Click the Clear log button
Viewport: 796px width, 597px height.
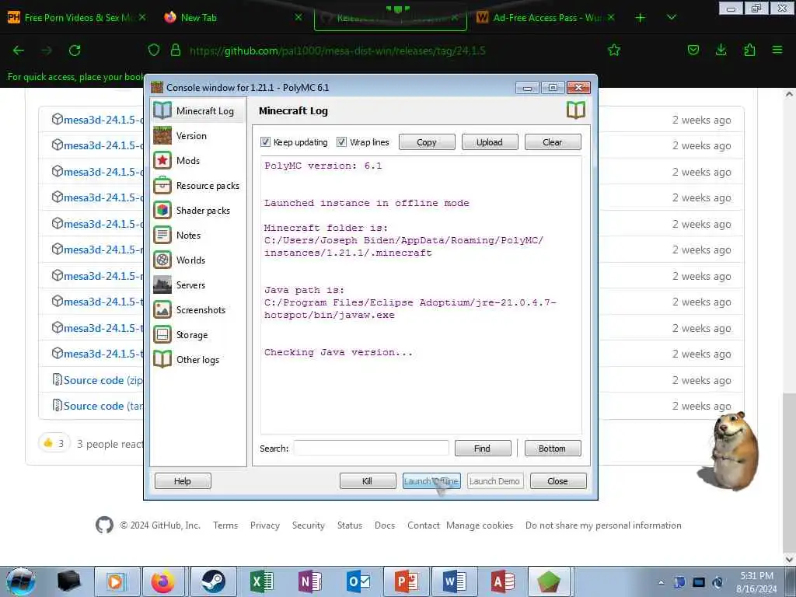(x=553, y=142)
